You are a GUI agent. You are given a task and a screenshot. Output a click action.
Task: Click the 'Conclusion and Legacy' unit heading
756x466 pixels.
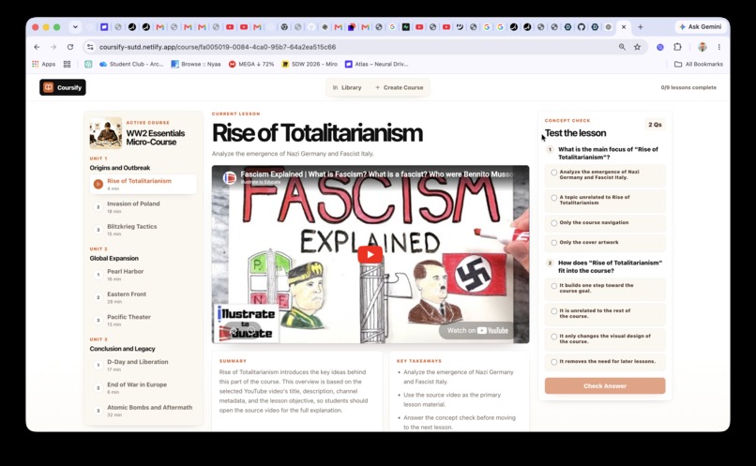(123, 349)
